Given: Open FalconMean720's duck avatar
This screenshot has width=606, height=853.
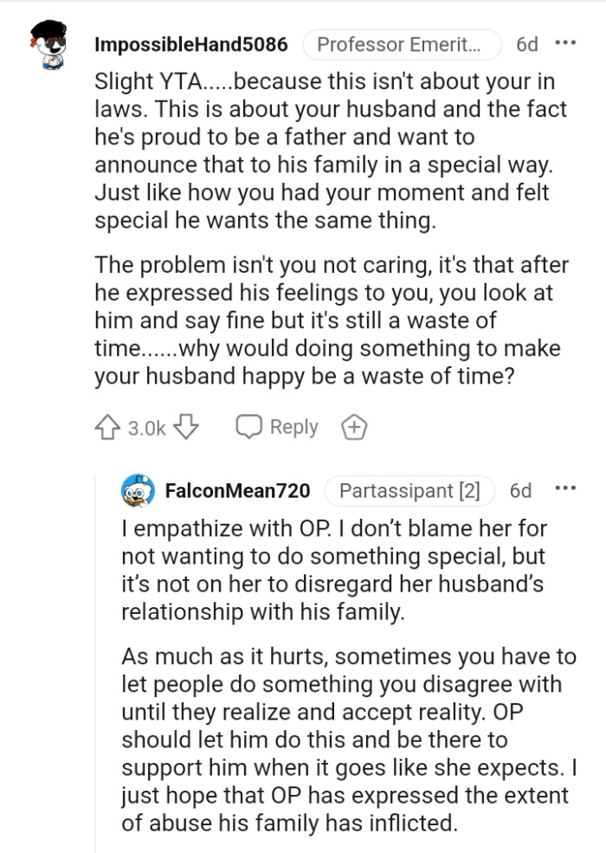Looking at the screenshot, I should (x=136, y=490).
